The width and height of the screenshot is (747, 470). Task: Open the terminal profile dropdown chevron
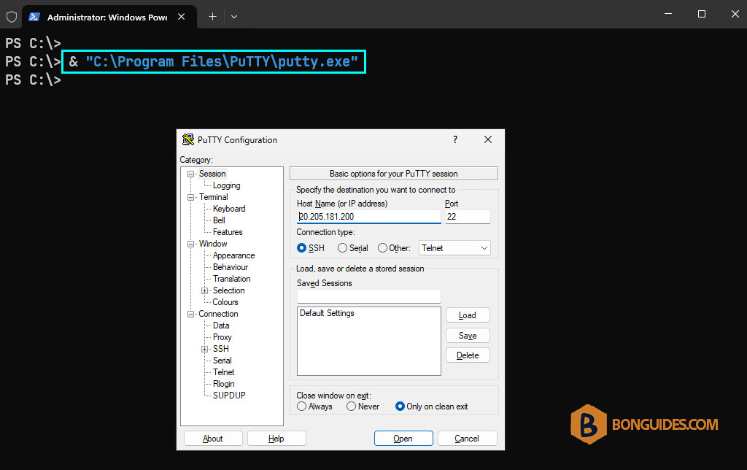234,17
